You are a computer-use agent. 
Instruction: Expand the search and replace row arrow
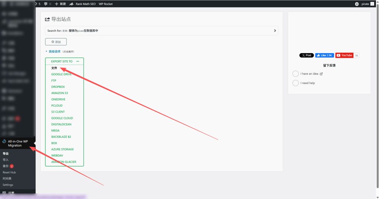275,31
